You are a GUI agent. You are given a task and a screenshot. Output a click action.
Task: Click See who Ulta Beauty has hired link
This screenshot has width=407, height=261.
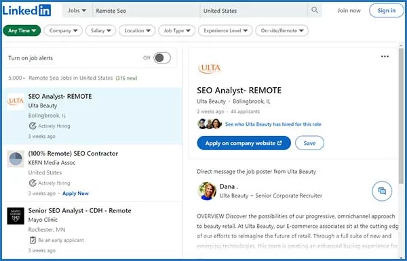(x=273, y=124)
